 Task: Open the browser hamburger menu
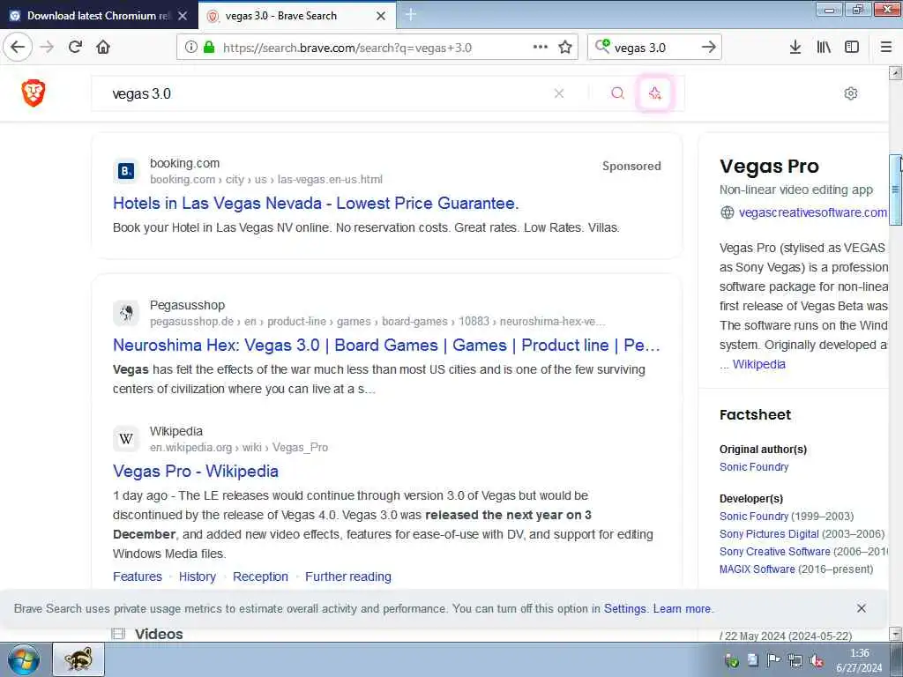click(x=886, y=48)
